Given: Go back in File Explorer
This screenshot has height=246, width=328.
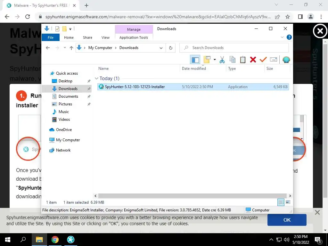Looking at the screenshot, I should click(48, 48).
